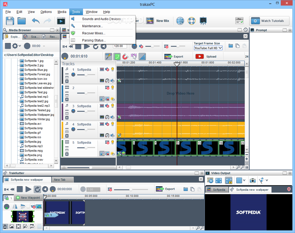Toggle the red magnet snap icon

125,57
